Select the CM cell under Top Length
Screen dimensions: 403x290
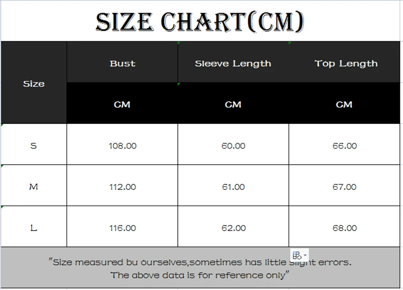[x=345, y=104]
